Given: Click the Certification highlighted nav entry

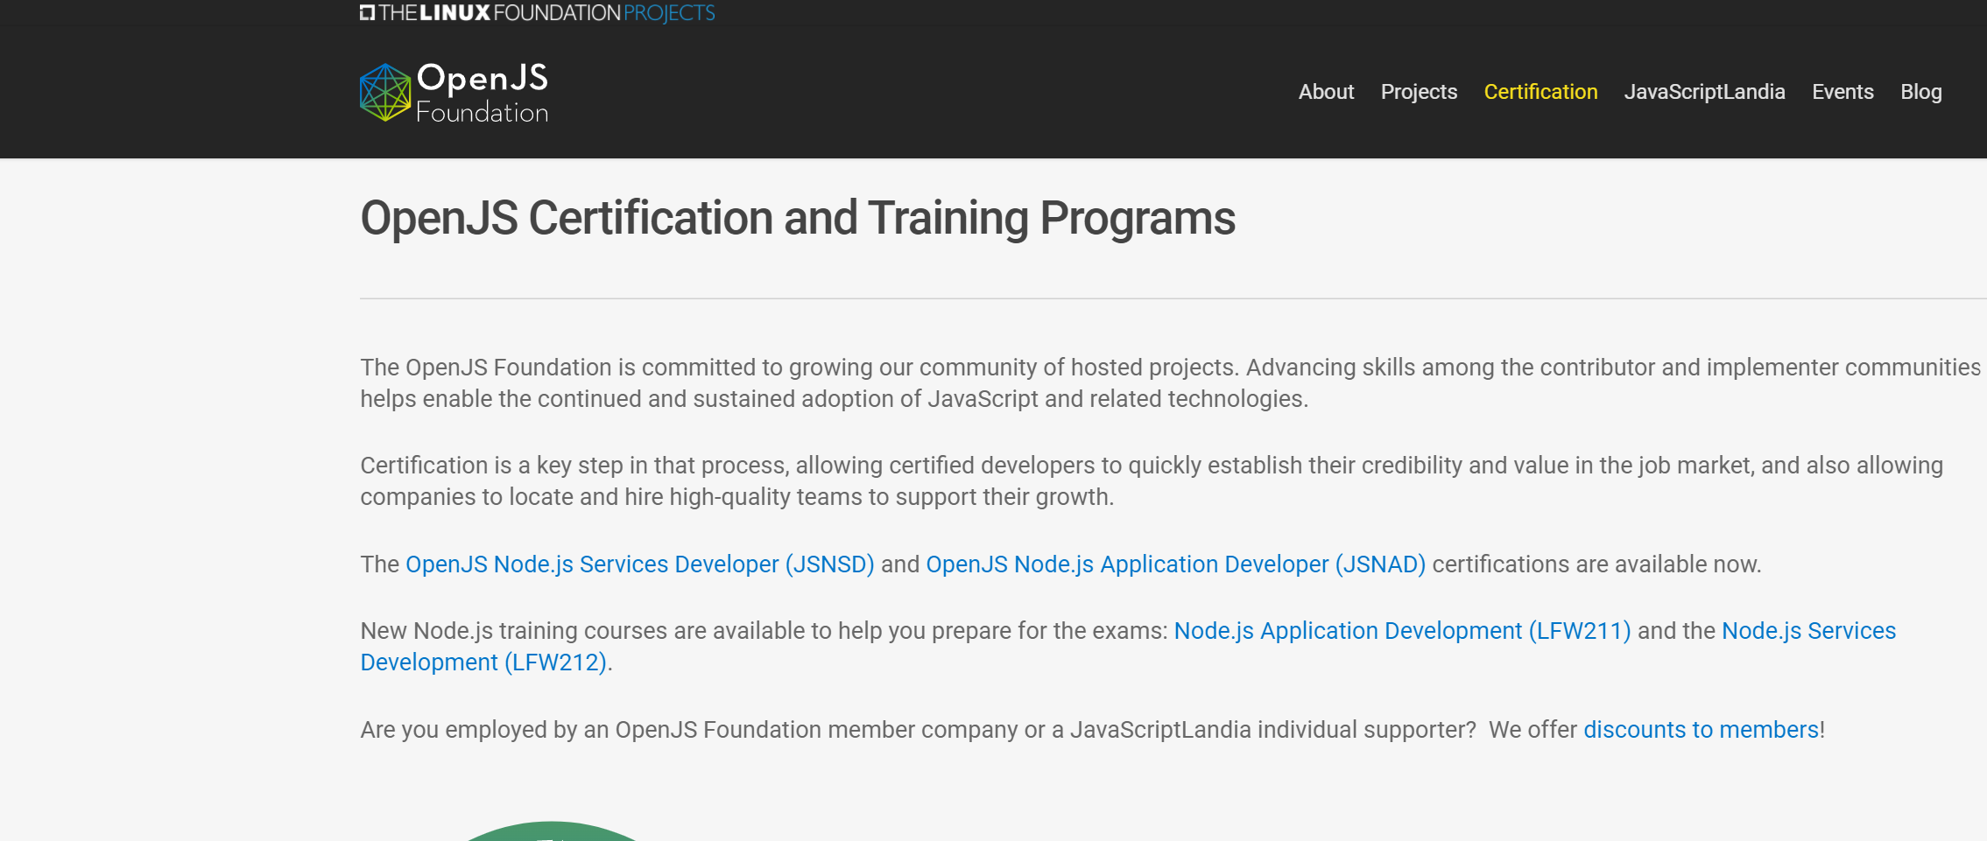Looking at the screenshot, I should coord(1540,92).
